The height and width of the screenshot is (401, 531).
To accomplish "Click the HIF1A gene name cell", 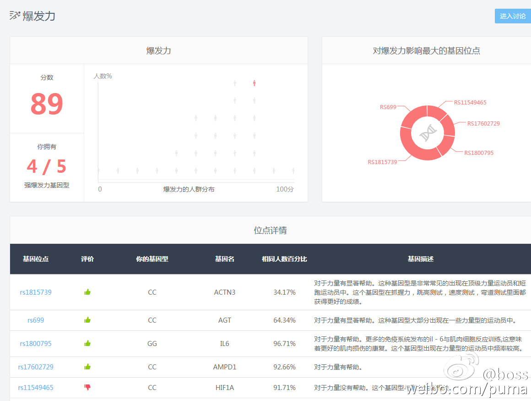I will [224, 387].
